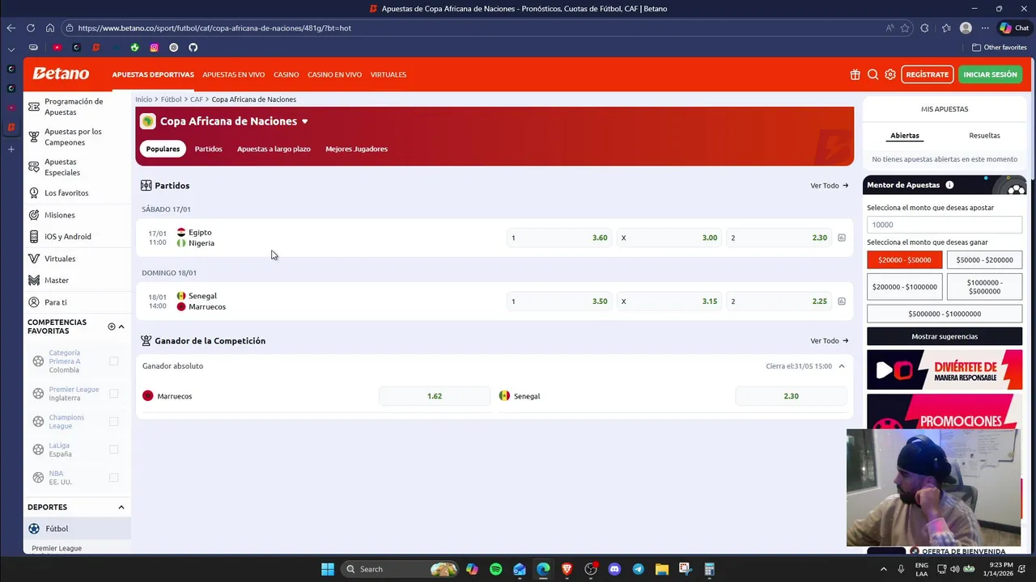Open stats icon for Senegal vs Marruecos
This screenshot has width=1036, height=582.
pyautogui.click(x=842, y=302)
